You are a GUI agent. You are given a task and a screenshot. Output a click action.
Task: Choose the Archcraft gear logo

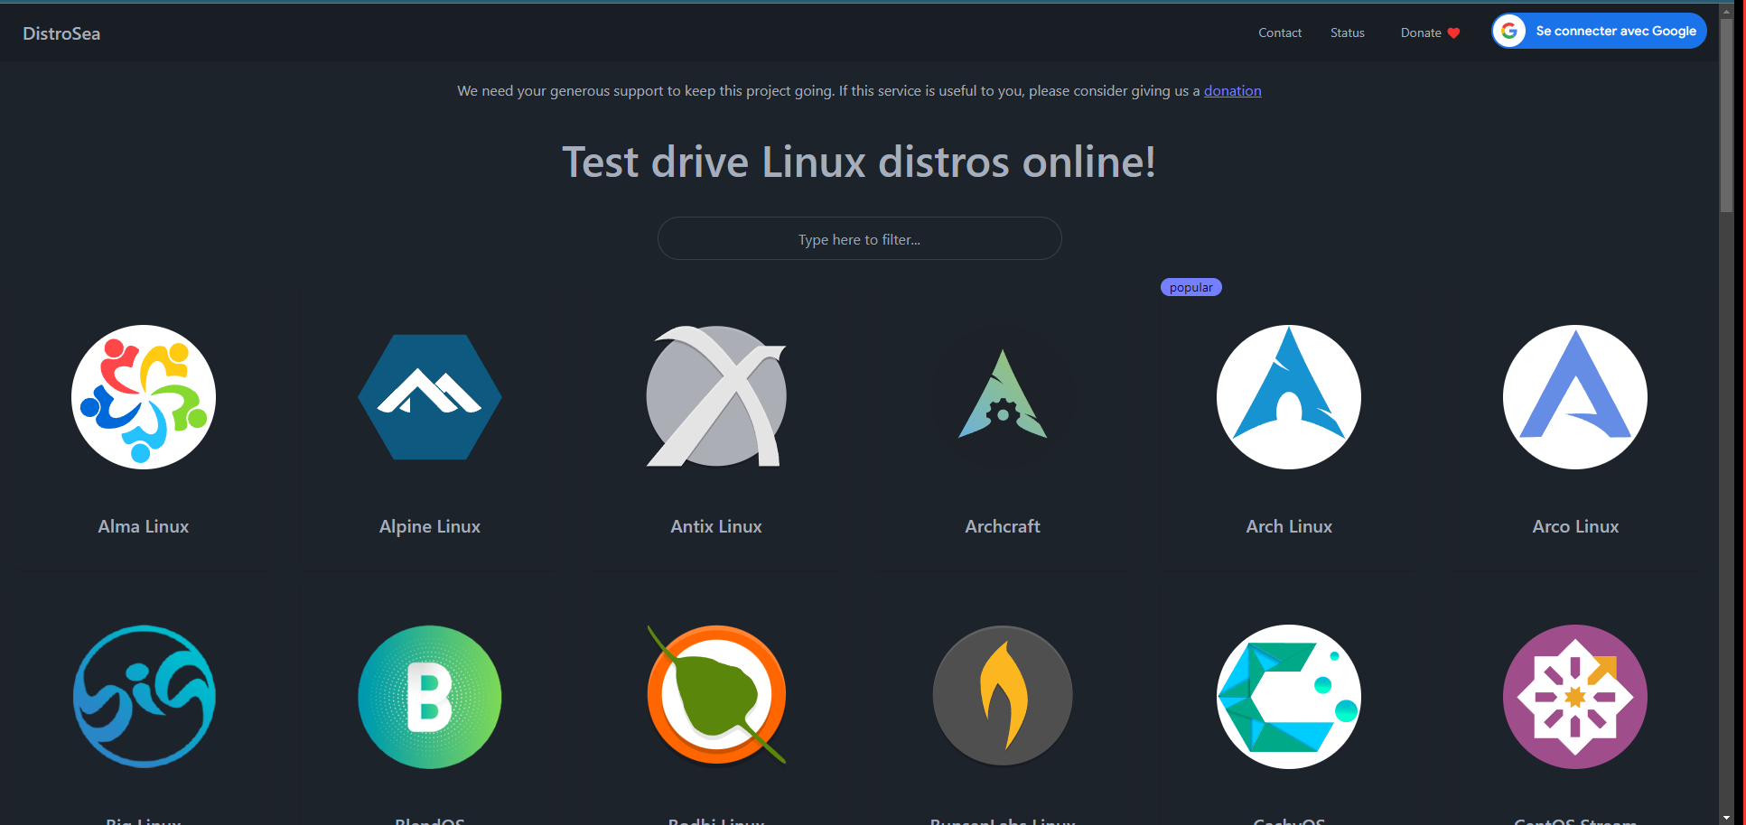point(1003,395)
